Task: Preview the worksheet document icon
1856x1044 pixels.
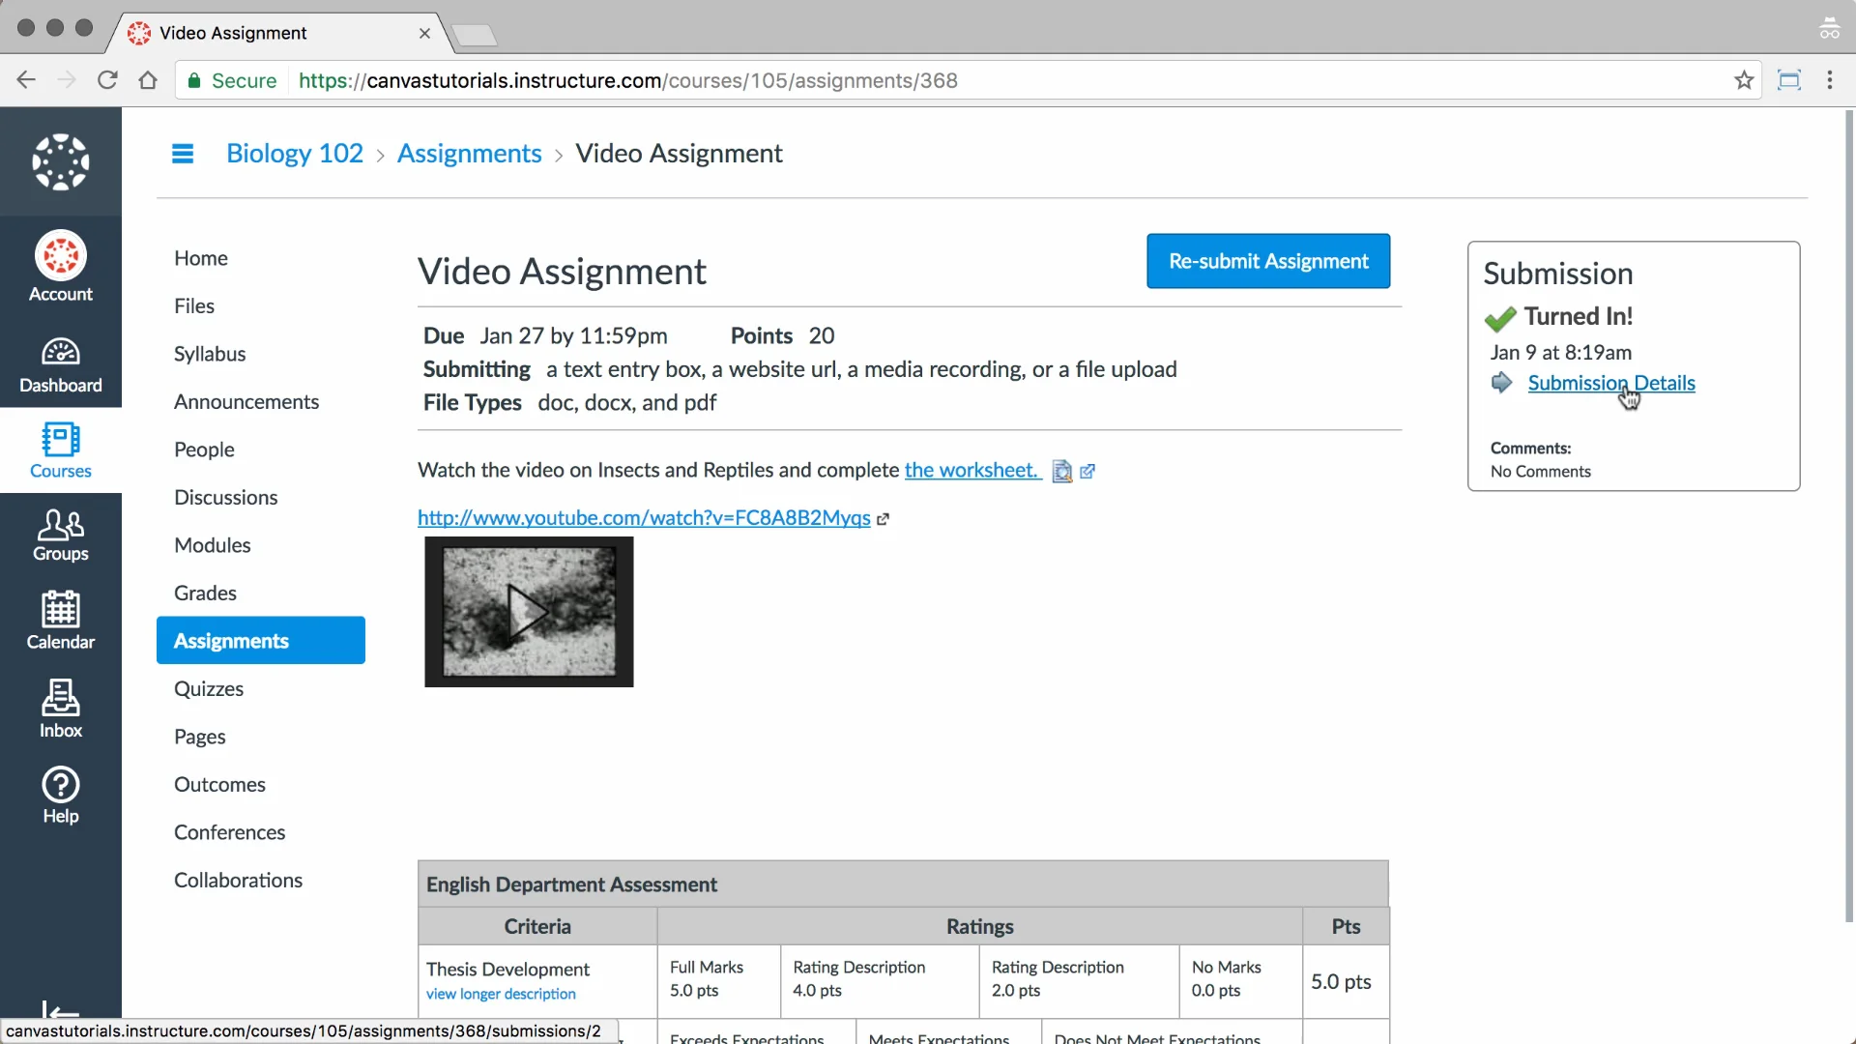Action: (1062, 471)
